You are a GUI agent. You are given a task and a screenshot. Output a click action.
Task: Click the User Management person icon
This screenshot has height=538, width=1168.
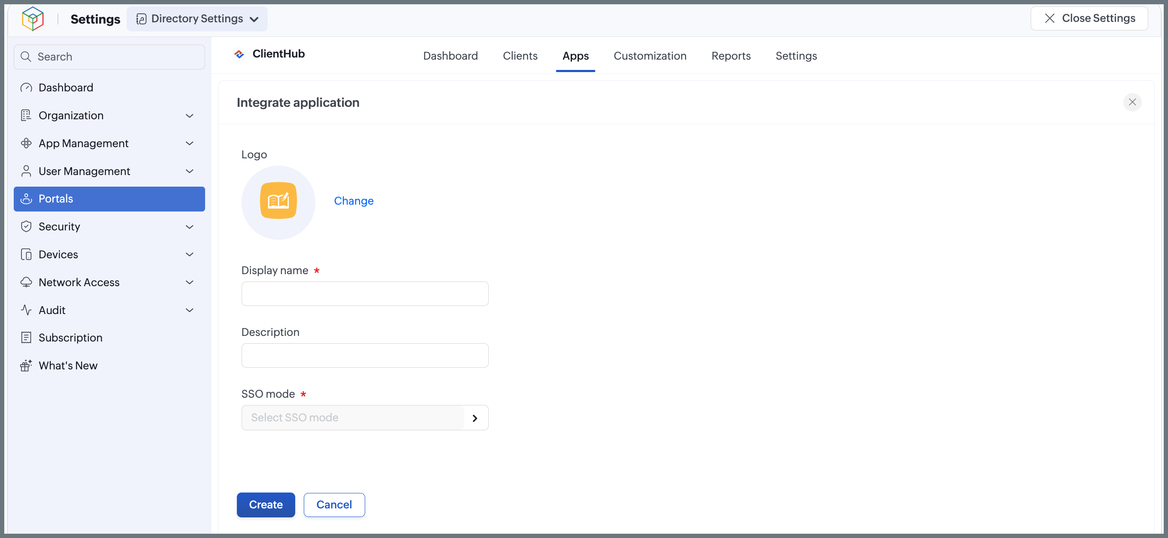pyautogui.click(x=26, y=171)
